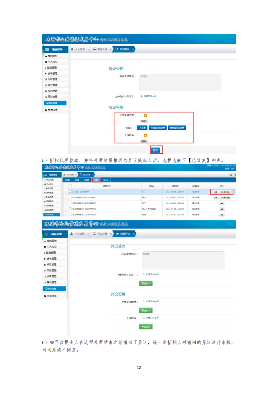
Task: Close 异议处理 tab in the list screenshot
Action: (93, 174)
